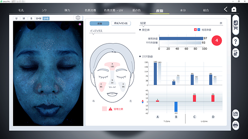Toggle the M face-zone filter

24,18
